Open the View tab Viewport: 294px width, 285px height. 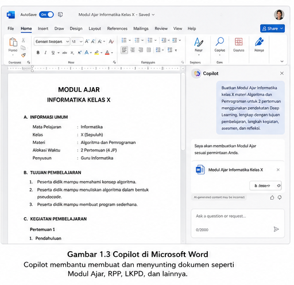177,29
